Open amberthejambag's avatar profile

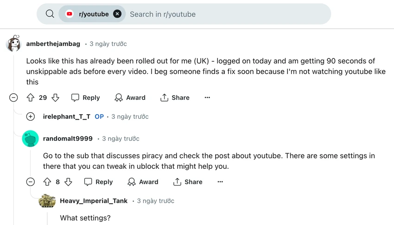coord(13,43)
